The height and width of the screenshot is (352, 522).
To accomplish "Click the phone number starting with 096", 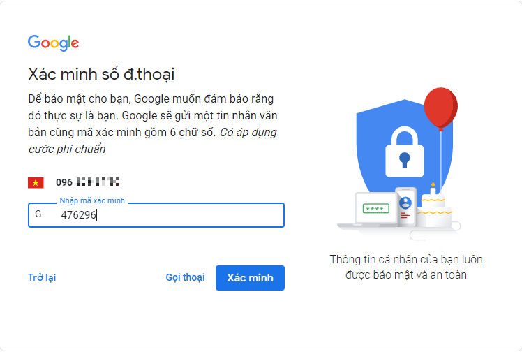I will [87, 183].
